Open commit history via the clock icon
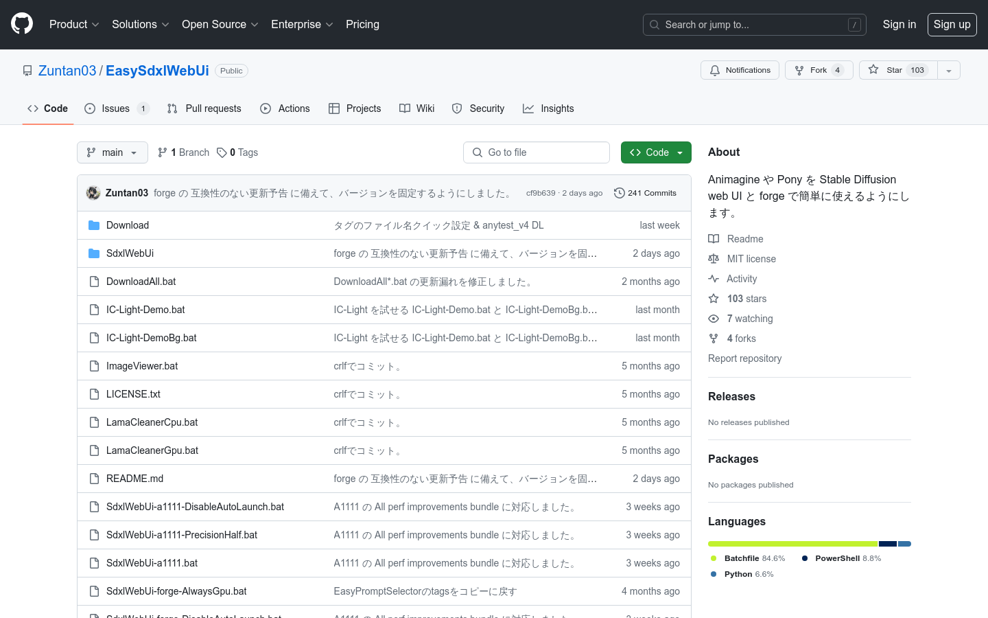 point(619,193)
